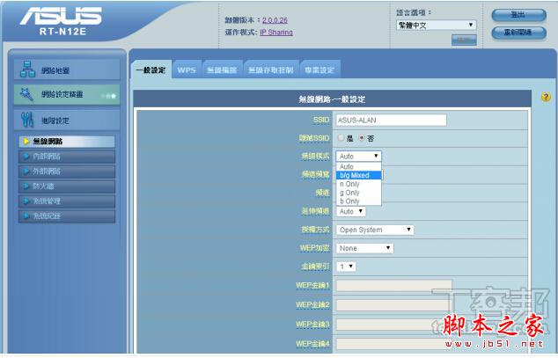Choose b Only in the mode list
The image size is (558, 358).
tap(359, 201)
